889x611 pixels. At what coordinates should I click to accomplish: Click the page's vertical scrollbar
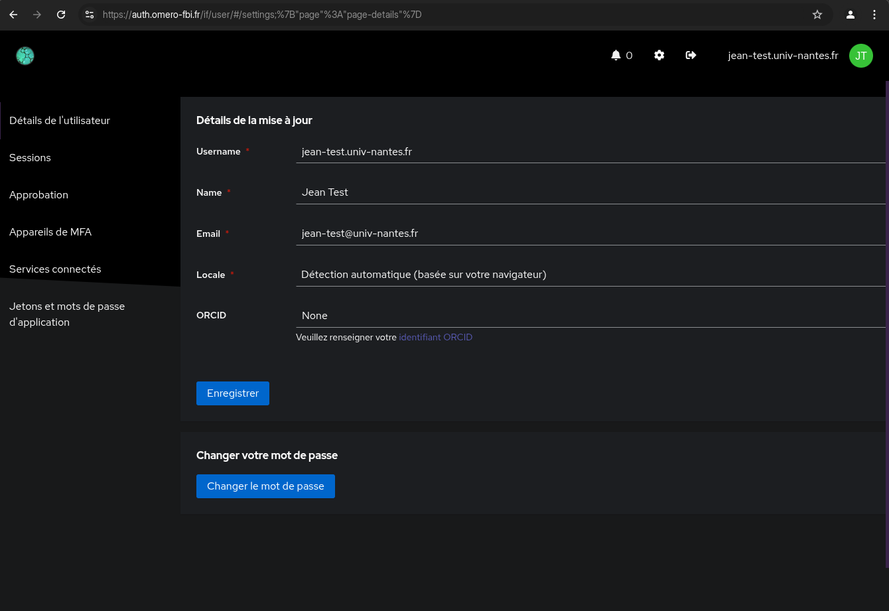coord(887,324)
